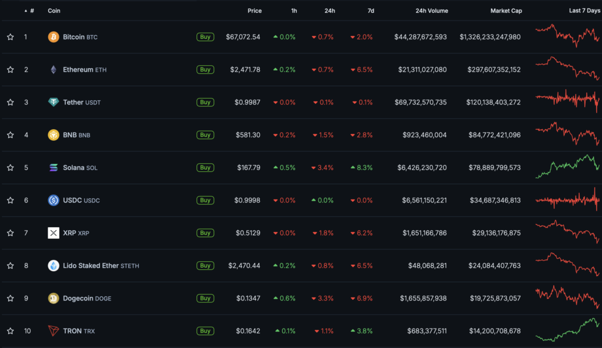This screenshot has height=348, width=602.
Task: Sort table by the # rank column
Action: (x=32, y=11)
